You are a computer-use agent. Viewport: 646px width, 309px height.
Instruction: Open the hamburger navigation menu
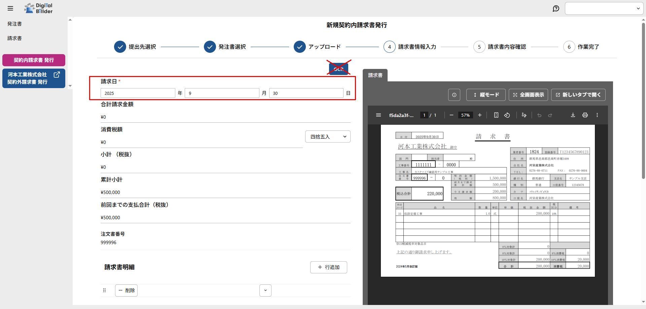[x=10, y=8]
